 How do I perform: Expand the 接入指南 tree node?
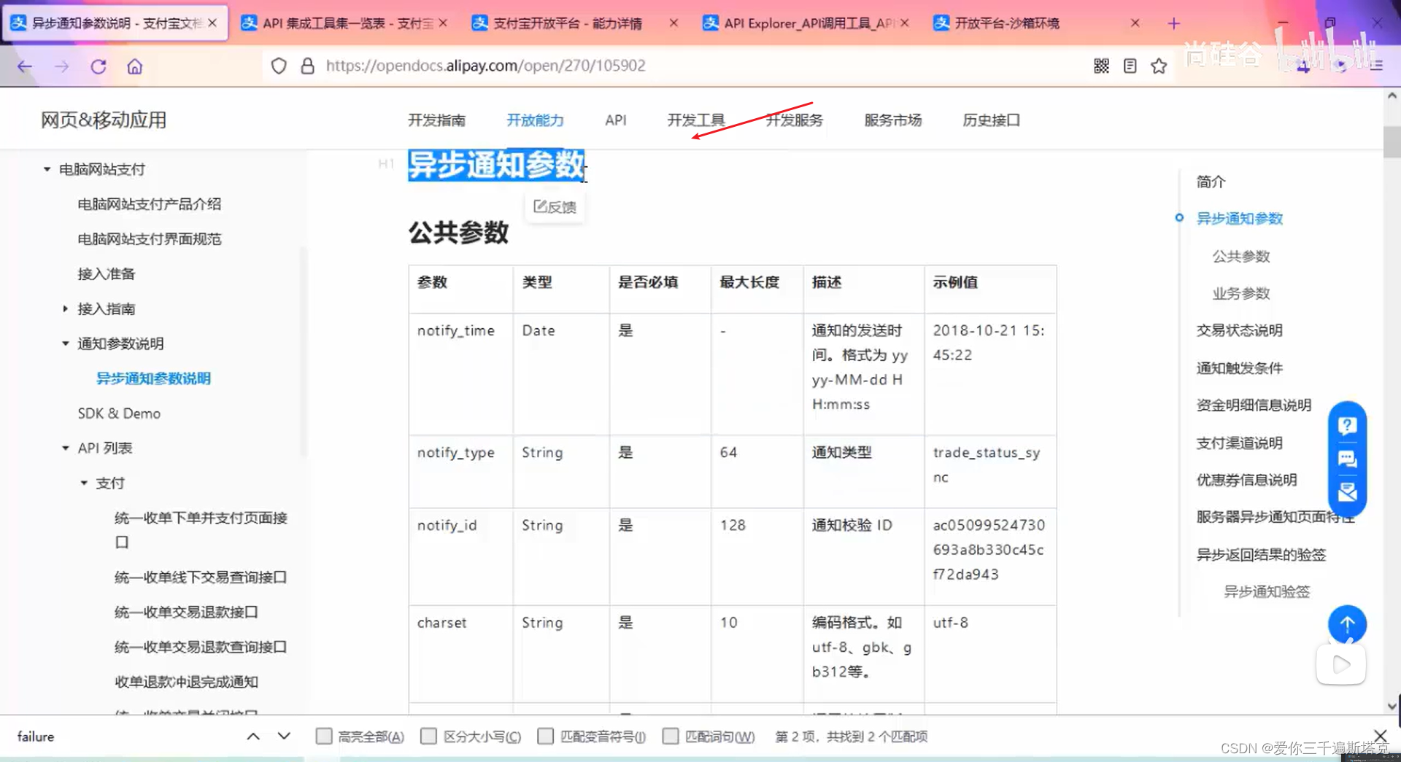click(65, 309)
